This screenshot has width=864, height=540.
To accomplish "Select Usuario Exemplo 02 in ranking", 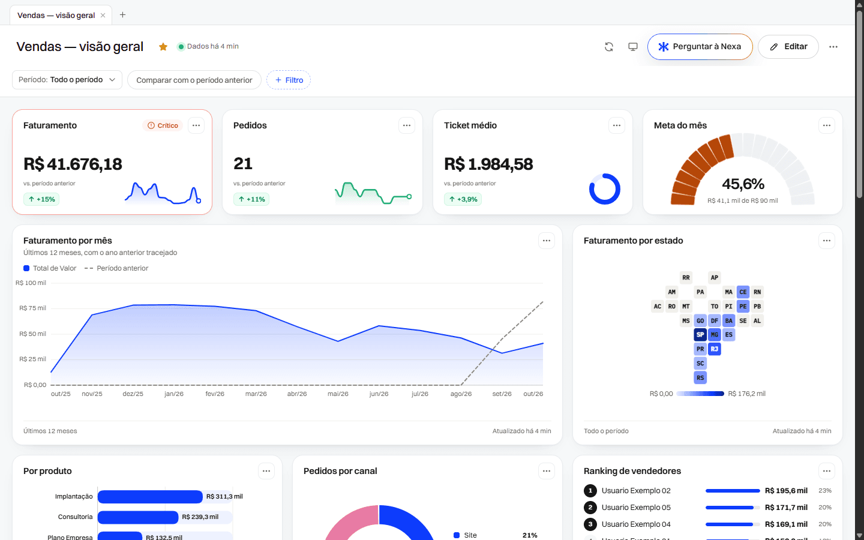I will (x=708, y=491).
